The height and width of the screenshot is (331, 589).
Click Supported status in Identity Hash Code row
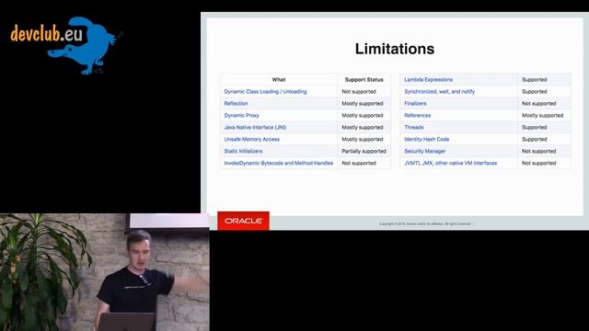click(x=534, y=139)
